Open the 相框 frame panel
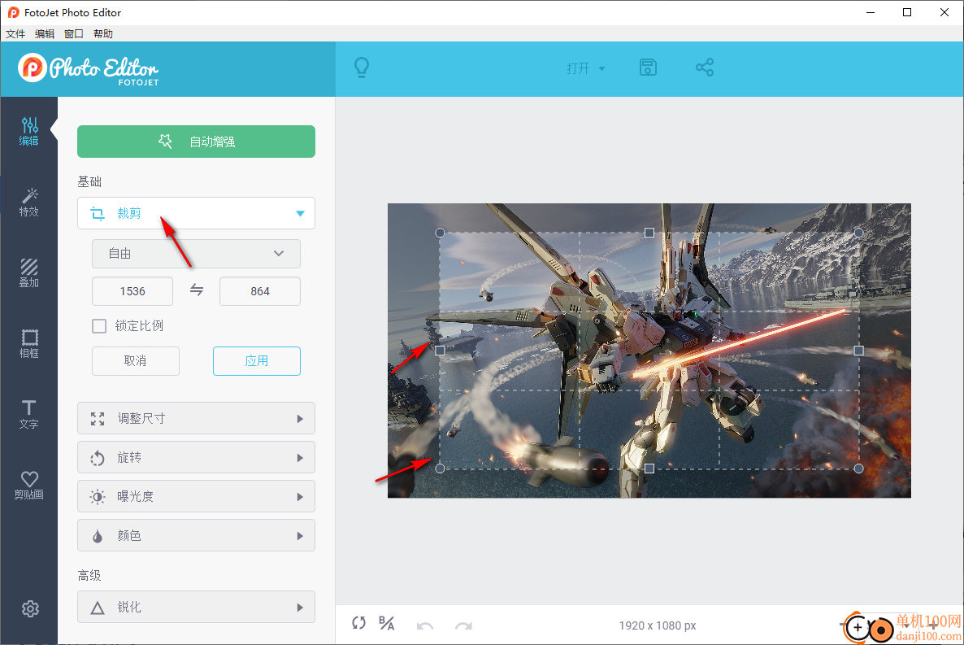Viewport: 964px width, 645px height. 29,344
